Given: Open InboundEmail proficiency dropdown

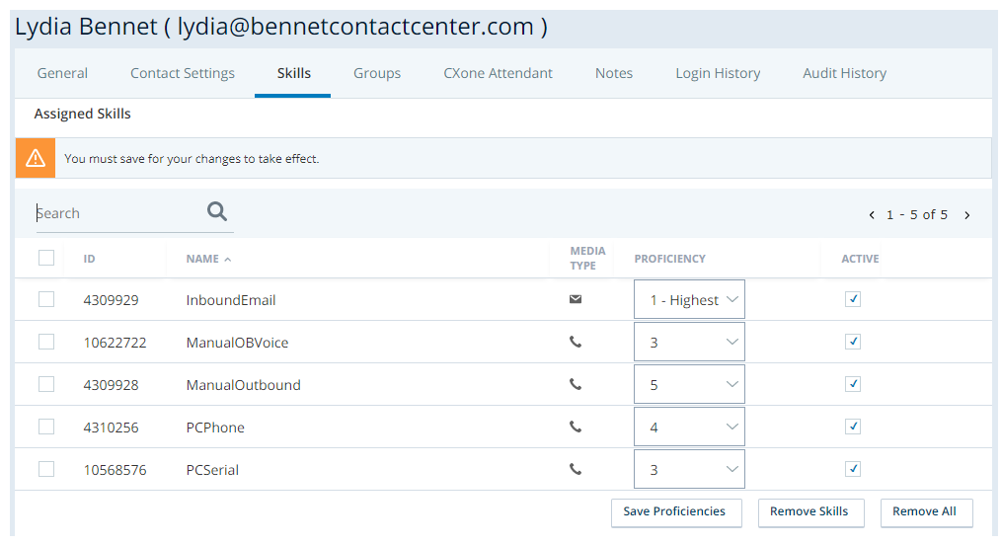Looking at the screenshot, I should [x=689, y=299].
